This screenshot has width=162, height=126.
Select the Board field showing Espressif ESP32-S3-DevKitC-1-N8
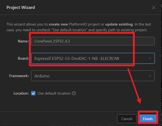point(93,58)
